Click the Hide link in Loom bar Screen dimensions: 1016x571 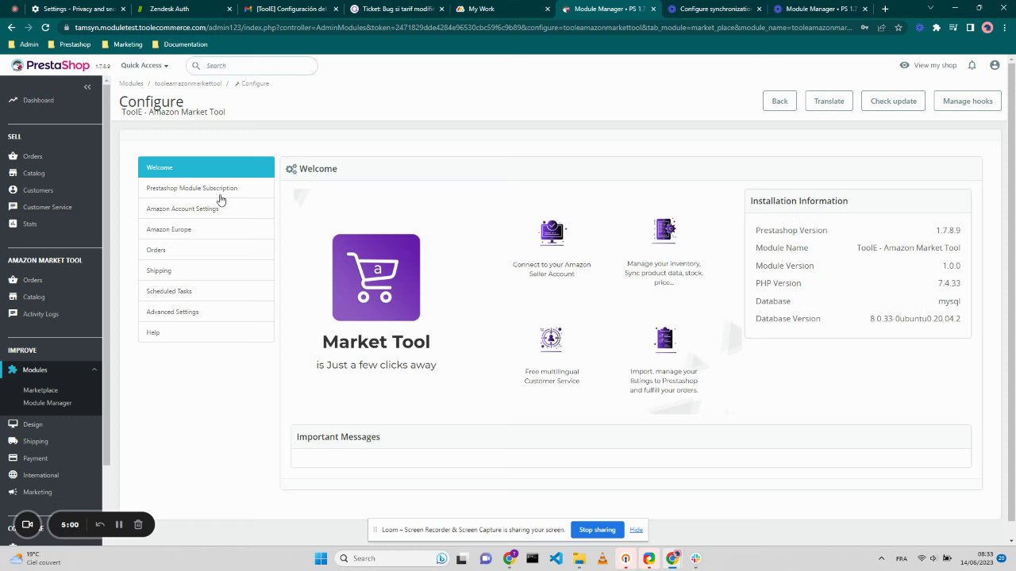click(636, 530)
